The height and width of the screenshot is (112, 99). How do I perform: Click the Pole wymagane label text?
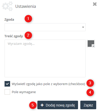click(x=24, y=92)
